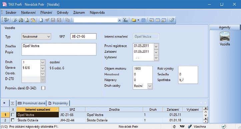Click the toolbar icon right after the exit door
Image resolution: width=241 pixels, height=129 pixels.
[15, 20]
